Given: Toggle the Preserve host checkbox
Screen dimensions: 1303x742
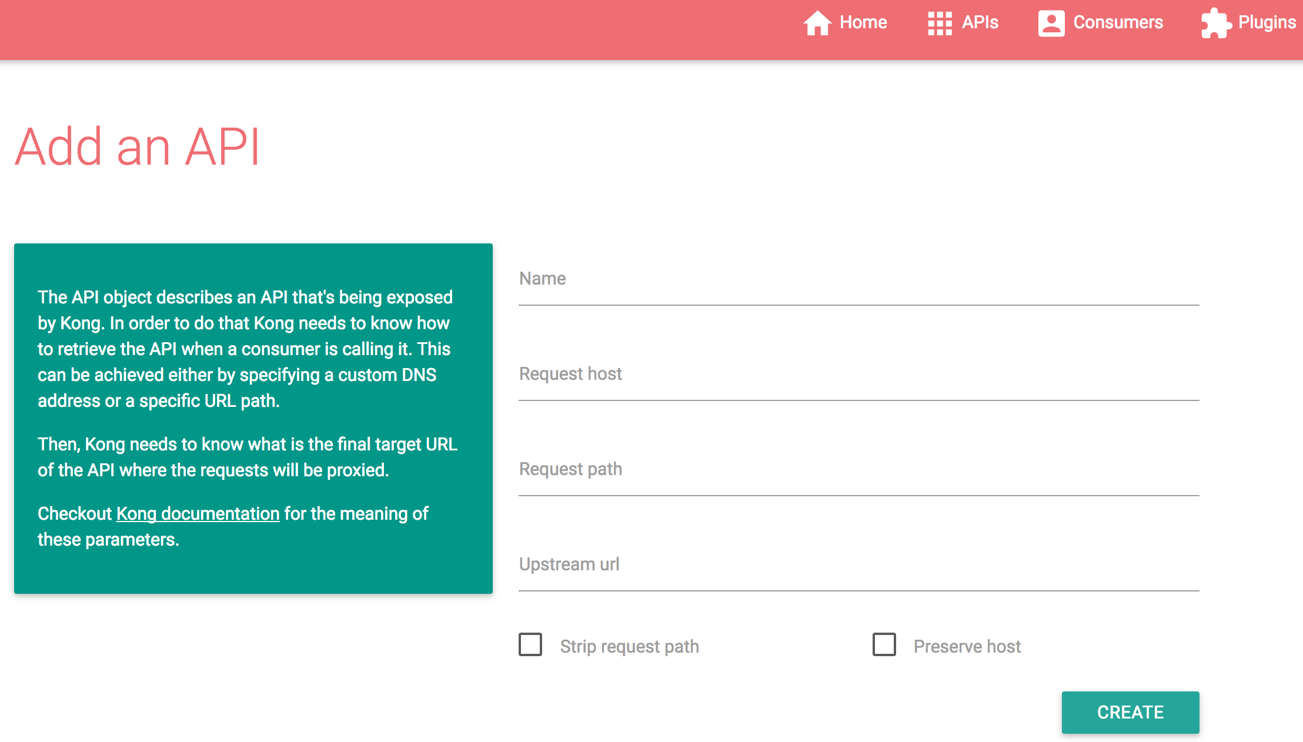Looking at the screenshot, I should [884, 644].
